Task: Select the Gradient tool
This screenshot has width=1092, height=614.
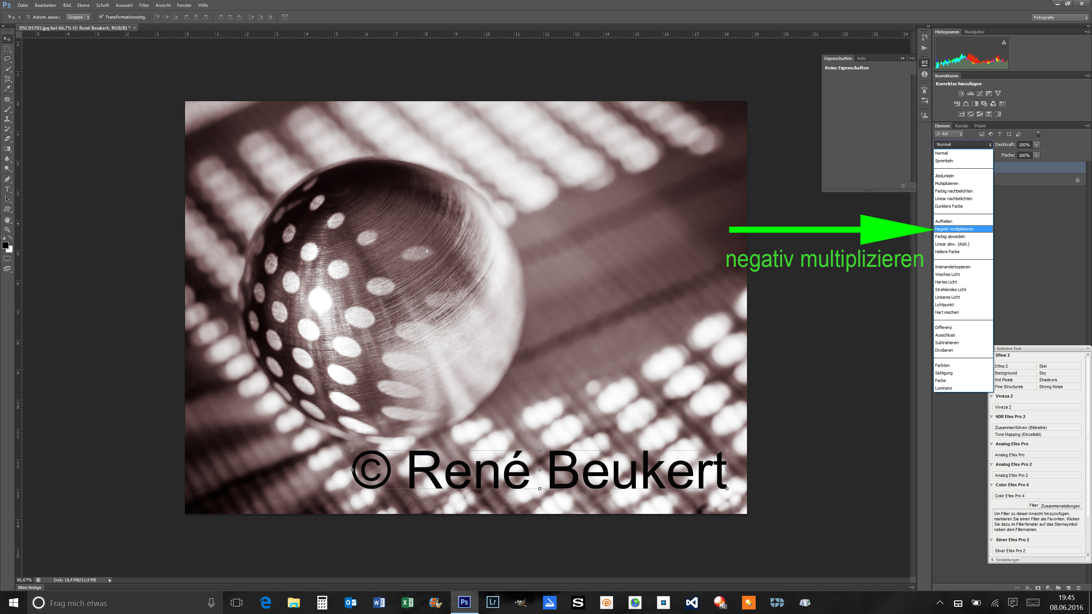Action: pyautogui.click(x=7, y=149)
